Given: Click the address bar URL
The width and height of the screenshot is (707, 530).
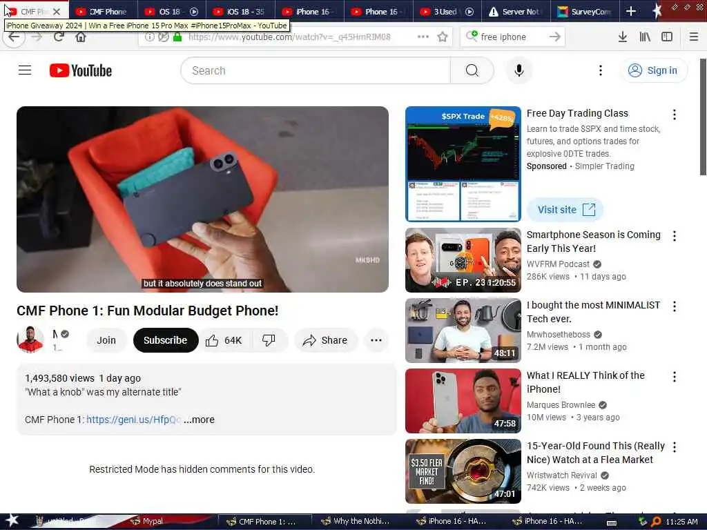Looking at the screenshot, I should pyautogui.click(x=289, y=37).
